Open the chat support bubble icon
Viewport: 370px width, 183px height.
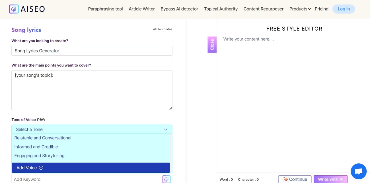pos(358,171)
